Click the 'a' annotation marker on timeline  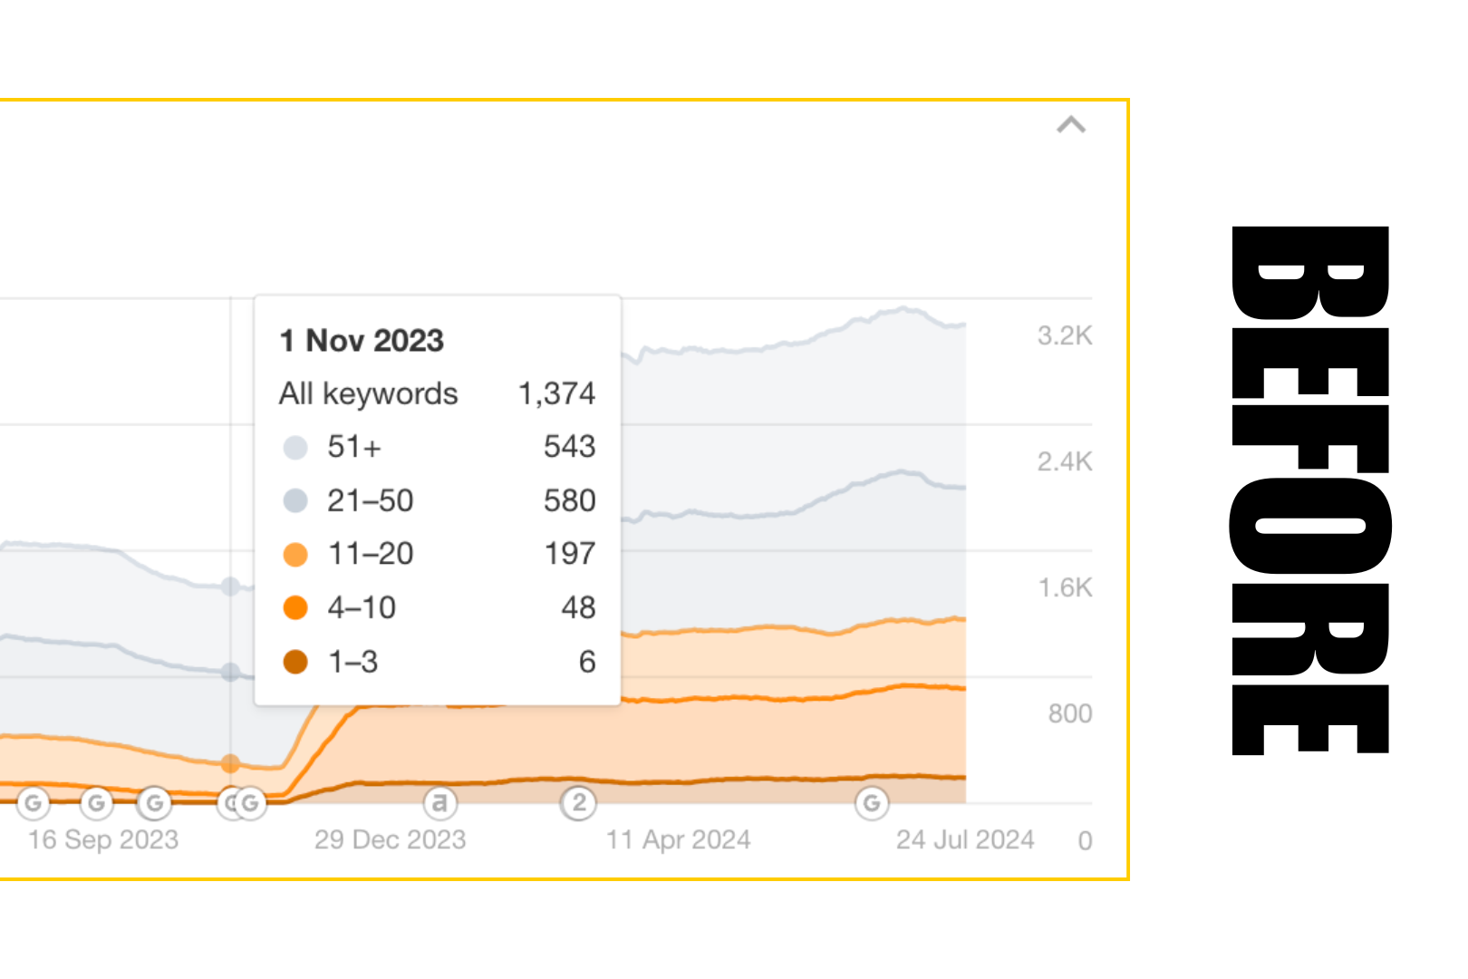(440, 803)
